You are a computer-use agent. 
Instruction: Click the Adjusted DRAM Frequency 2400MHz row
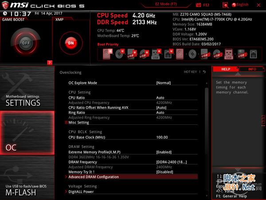133,167
